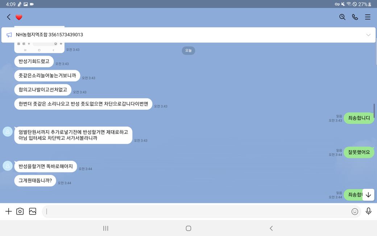Screen dimensions: 377x236
Task: Open the photo gallery picker
Action: (x=33, y=211)
